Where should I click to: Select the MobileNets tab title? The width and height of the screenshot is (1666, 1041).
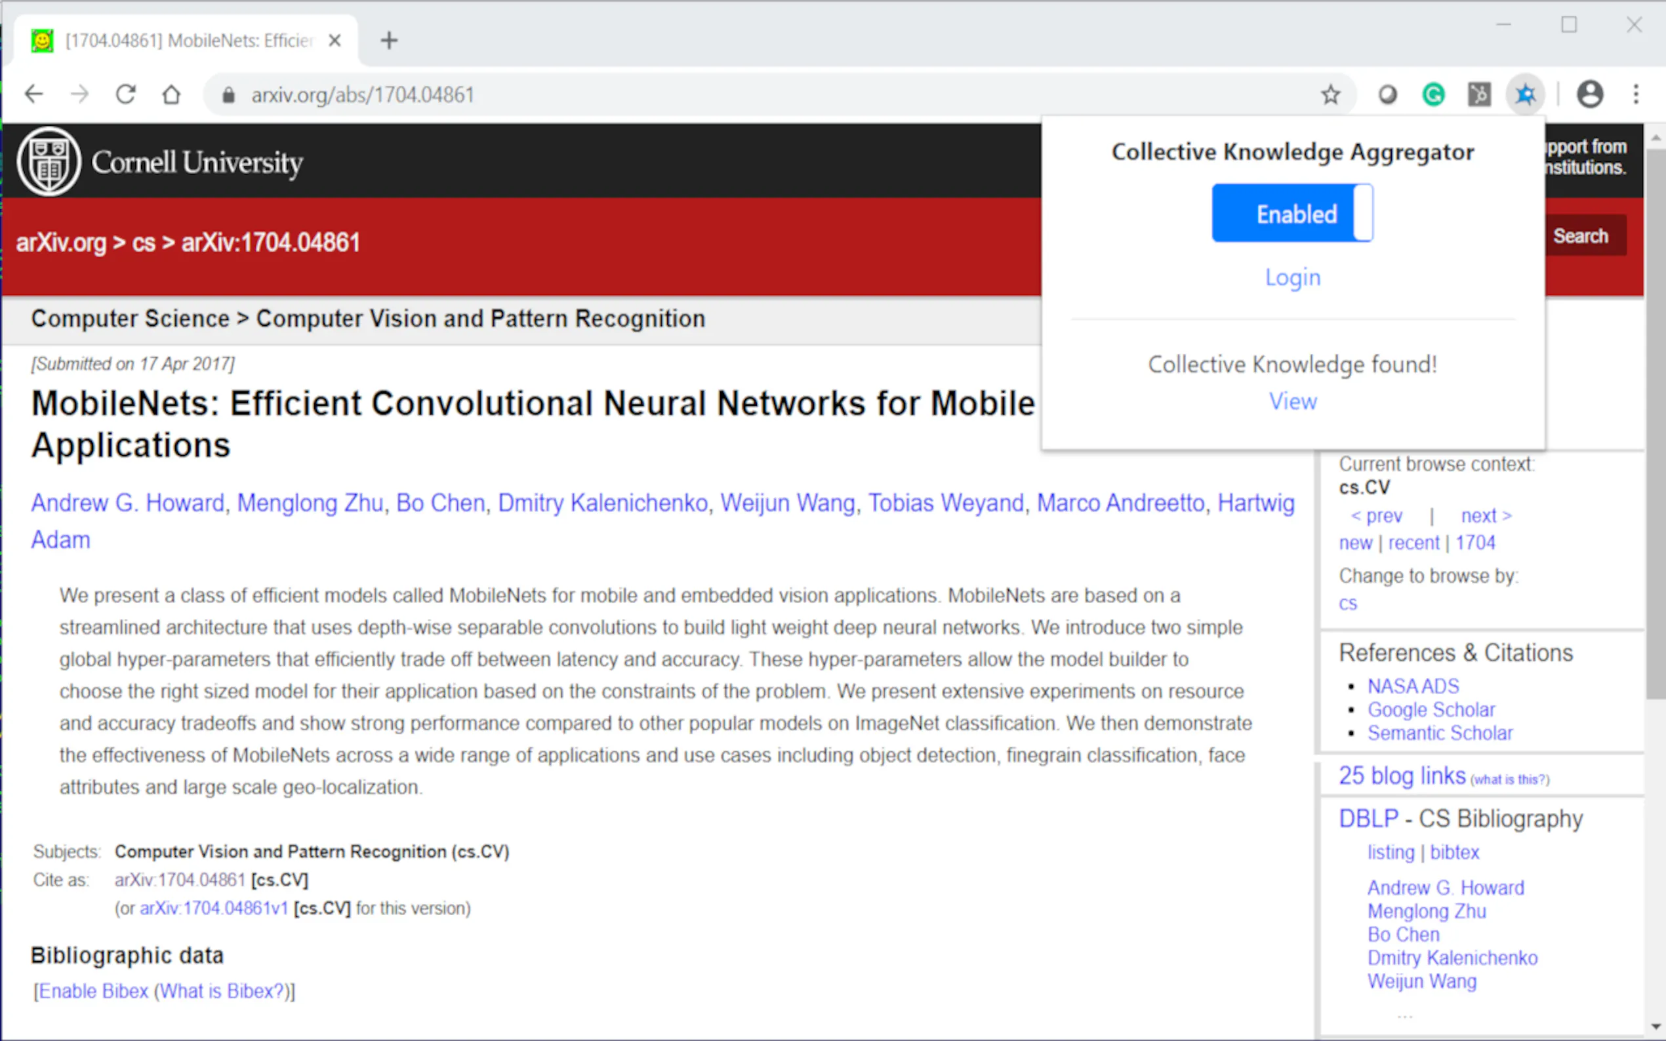[190, 41]
